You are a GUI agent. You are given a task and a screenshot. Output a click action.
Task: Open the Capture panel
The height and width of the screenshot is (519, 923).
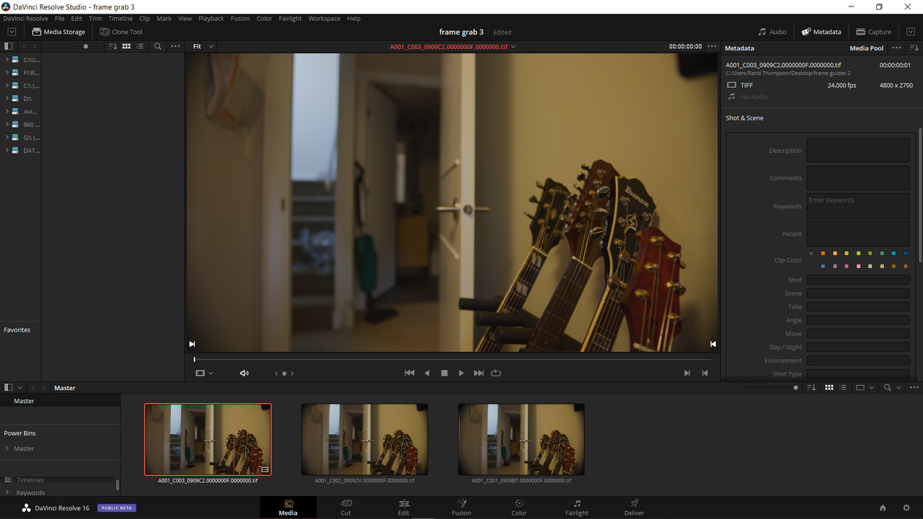874,32
